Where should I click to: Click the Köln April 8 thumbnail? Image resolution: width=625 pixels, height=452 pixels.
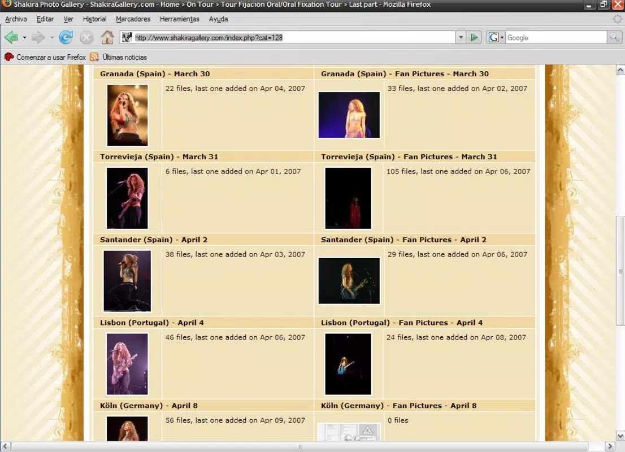[127, 428]
